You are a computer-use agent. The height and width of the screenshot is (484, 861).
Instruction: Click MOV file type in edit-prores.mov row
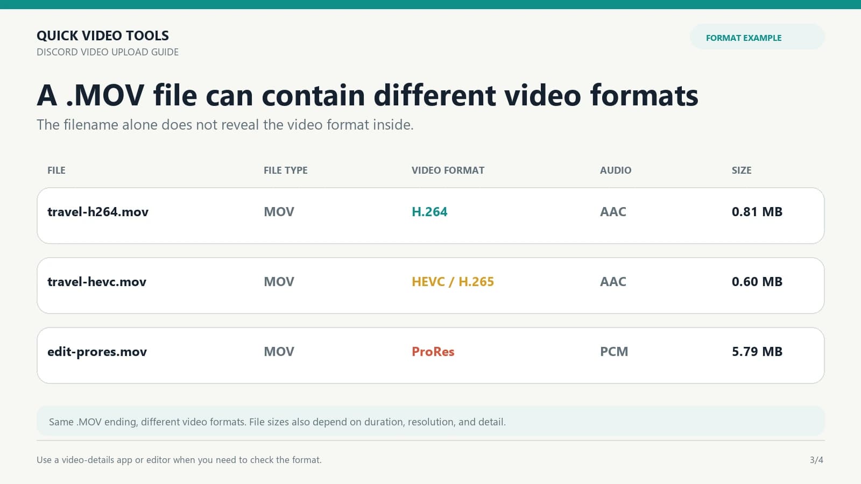click(x=279, y=352)
